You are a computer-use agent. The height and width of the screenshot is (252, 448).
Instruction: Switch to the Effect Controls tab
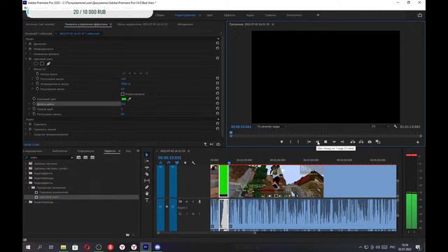86,24
